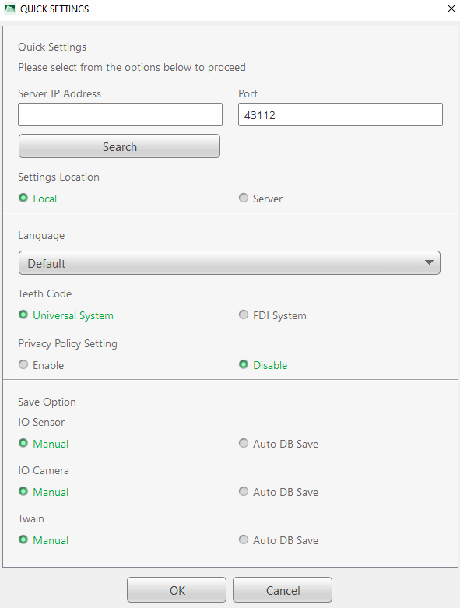Open the Language dropdown
This screenshot has width=460, height=608.
pyautogui.click(x=230, y=263)
